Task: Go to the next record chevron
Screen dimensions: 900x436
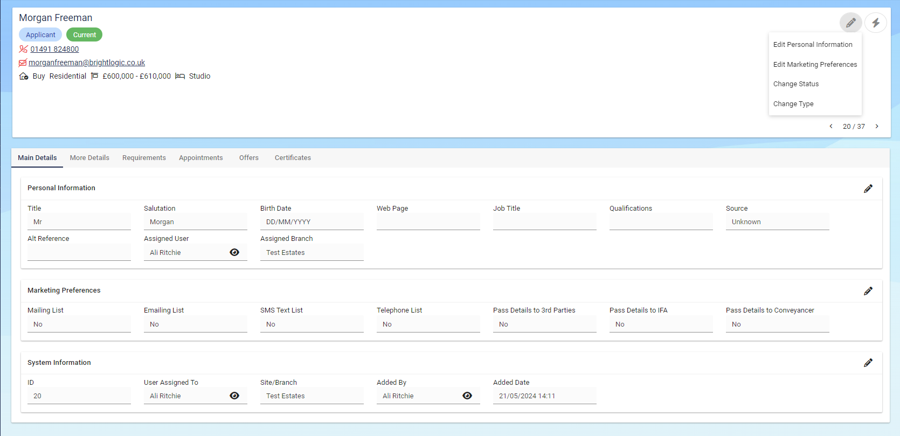Action: click(877, 126)
